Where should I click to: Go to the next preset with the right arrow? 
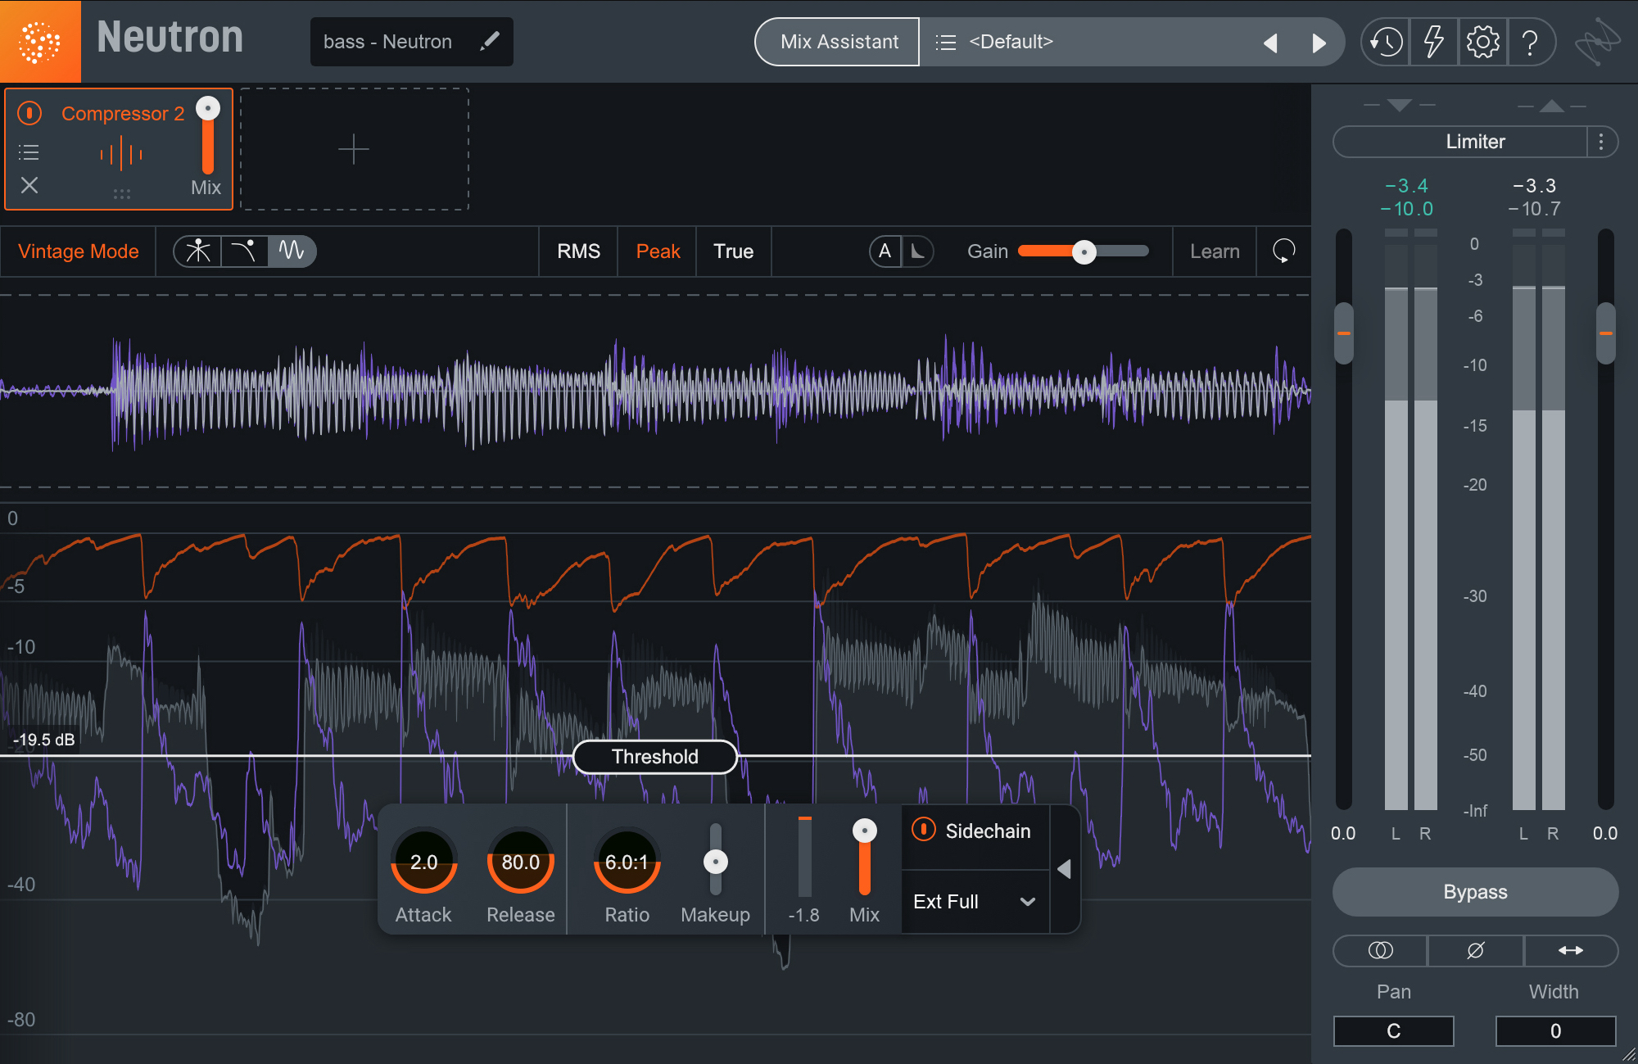click(x=1319, y=43)
